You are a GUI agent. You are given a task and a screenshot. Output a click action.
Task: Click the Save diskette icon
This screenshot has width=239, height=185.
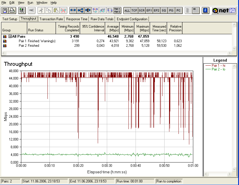[x=5, y=11]
